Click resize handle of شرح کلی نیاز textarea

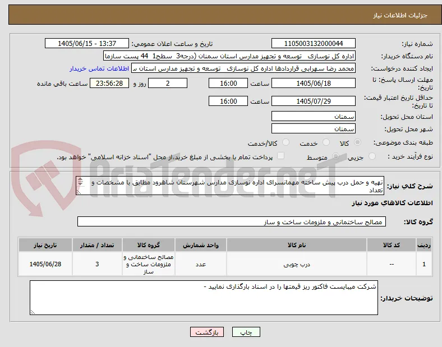[x=79, y=192]
